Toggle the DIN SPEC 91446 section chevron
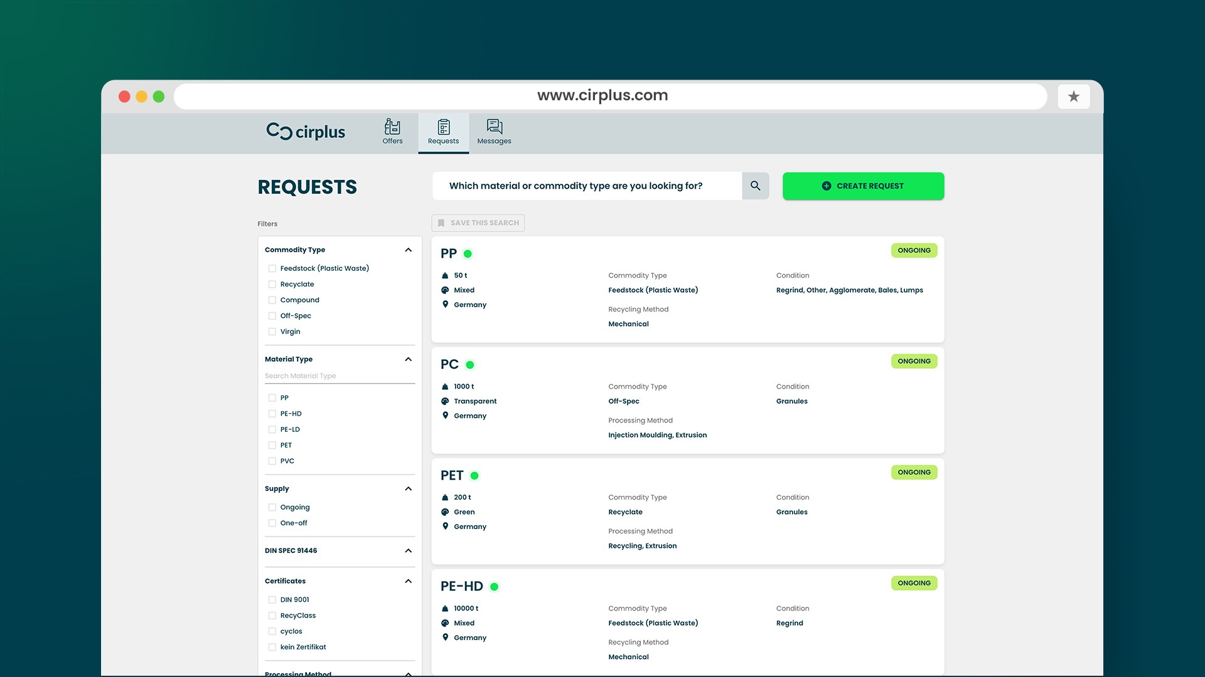 coord(409,550)
